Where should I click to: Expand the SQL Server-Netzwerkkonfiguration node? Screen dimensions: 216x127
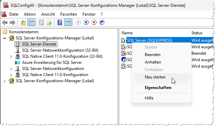pyautogui.click(x=11, y=69)
